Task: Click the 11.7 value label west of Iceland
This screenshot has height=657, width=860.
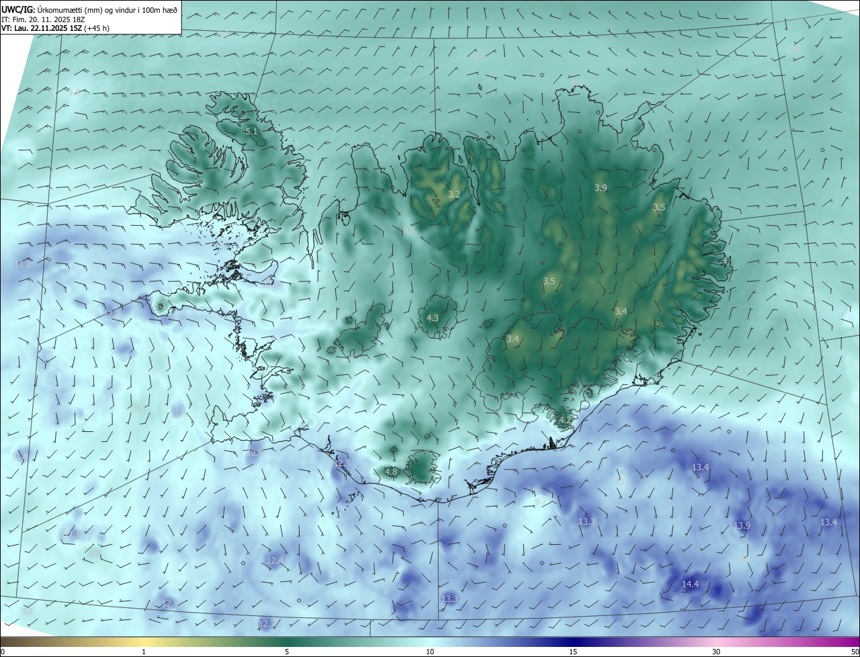Action: pyautogui.click(x=22, y=265)
